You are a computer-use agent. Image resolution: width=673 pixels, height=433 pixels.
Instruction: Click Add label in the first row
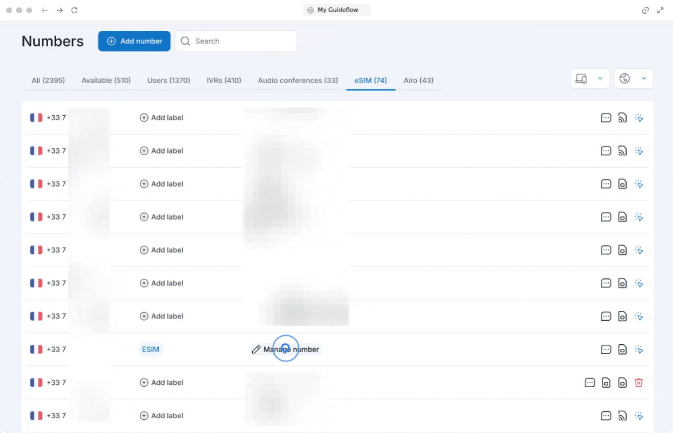tap(162, 118)
